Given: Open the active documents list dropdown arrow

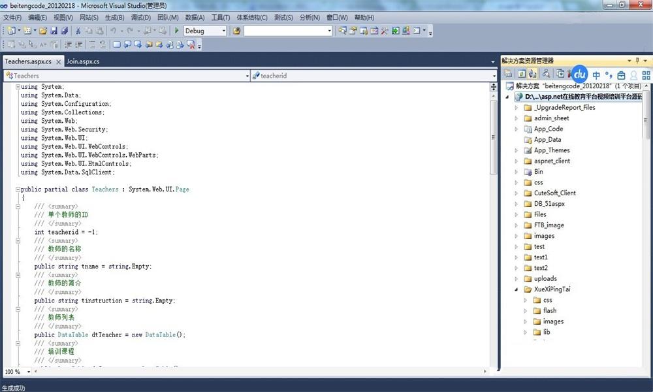Looking at the screenshot, I should 493,61.
